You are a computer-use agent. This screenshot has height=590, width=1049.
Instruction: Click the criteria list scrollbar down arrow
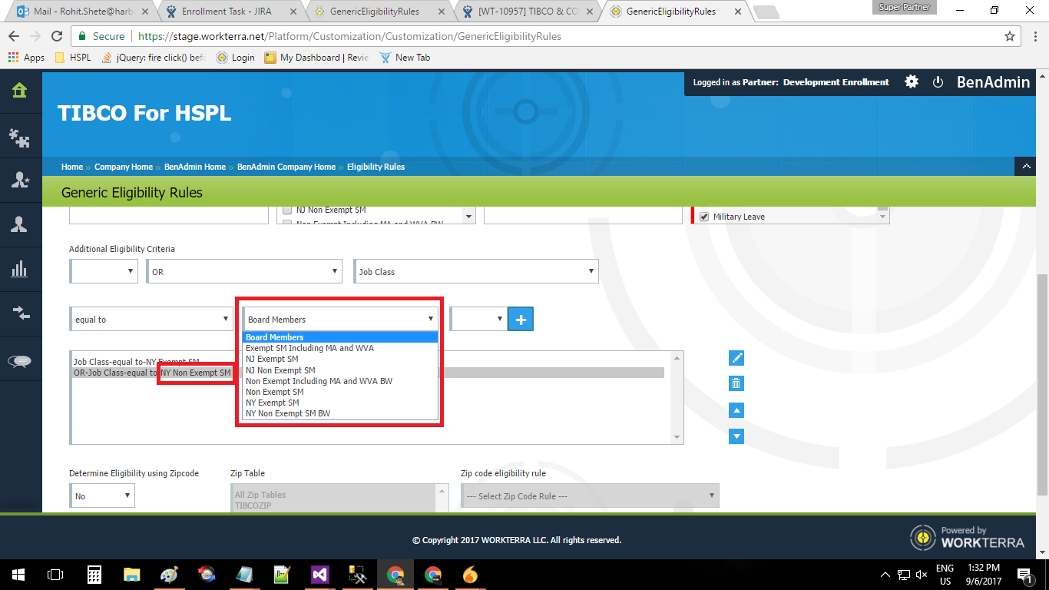point(677,438)
